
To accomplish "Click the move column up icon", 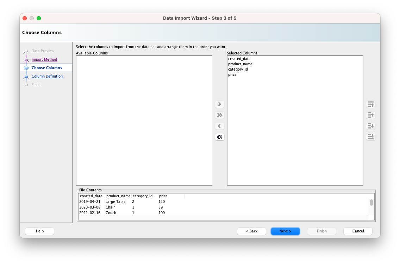I will click(370, 115).
